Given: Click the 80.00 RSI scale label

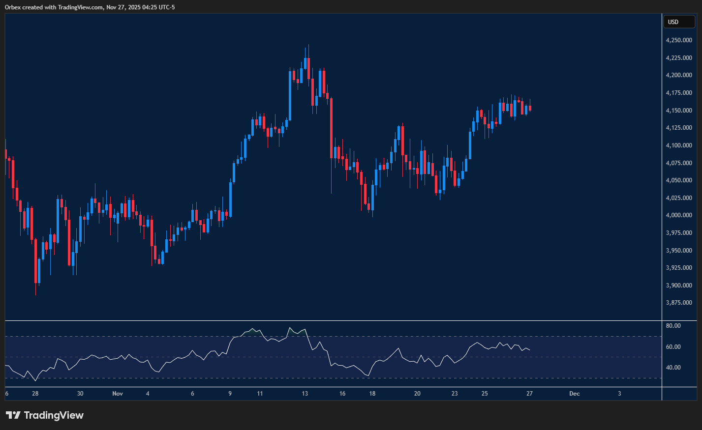Looking at the screenshot, I should pos(673,325).
